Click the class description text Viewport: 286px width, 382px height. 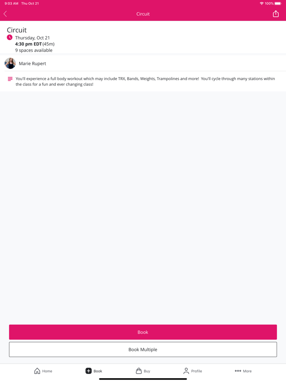click(x=145, y=81)
